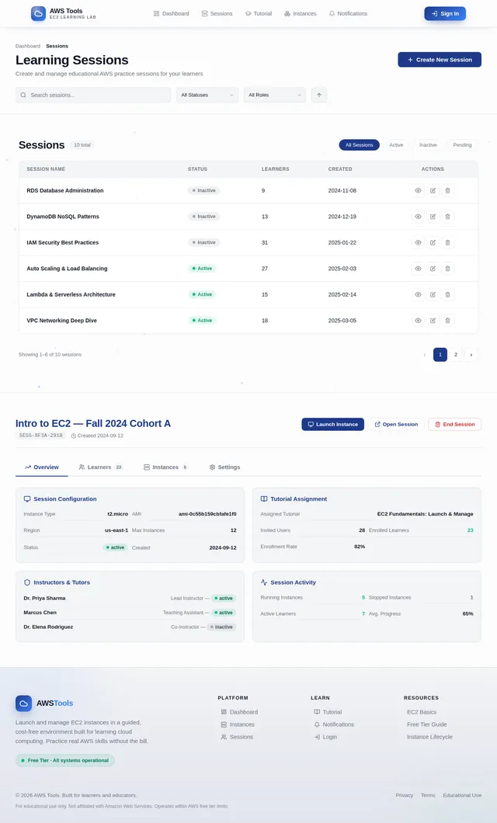497x823 pixels.
Task: Delete the VPC Networking Deep Dive session
Action: (447, 320)
